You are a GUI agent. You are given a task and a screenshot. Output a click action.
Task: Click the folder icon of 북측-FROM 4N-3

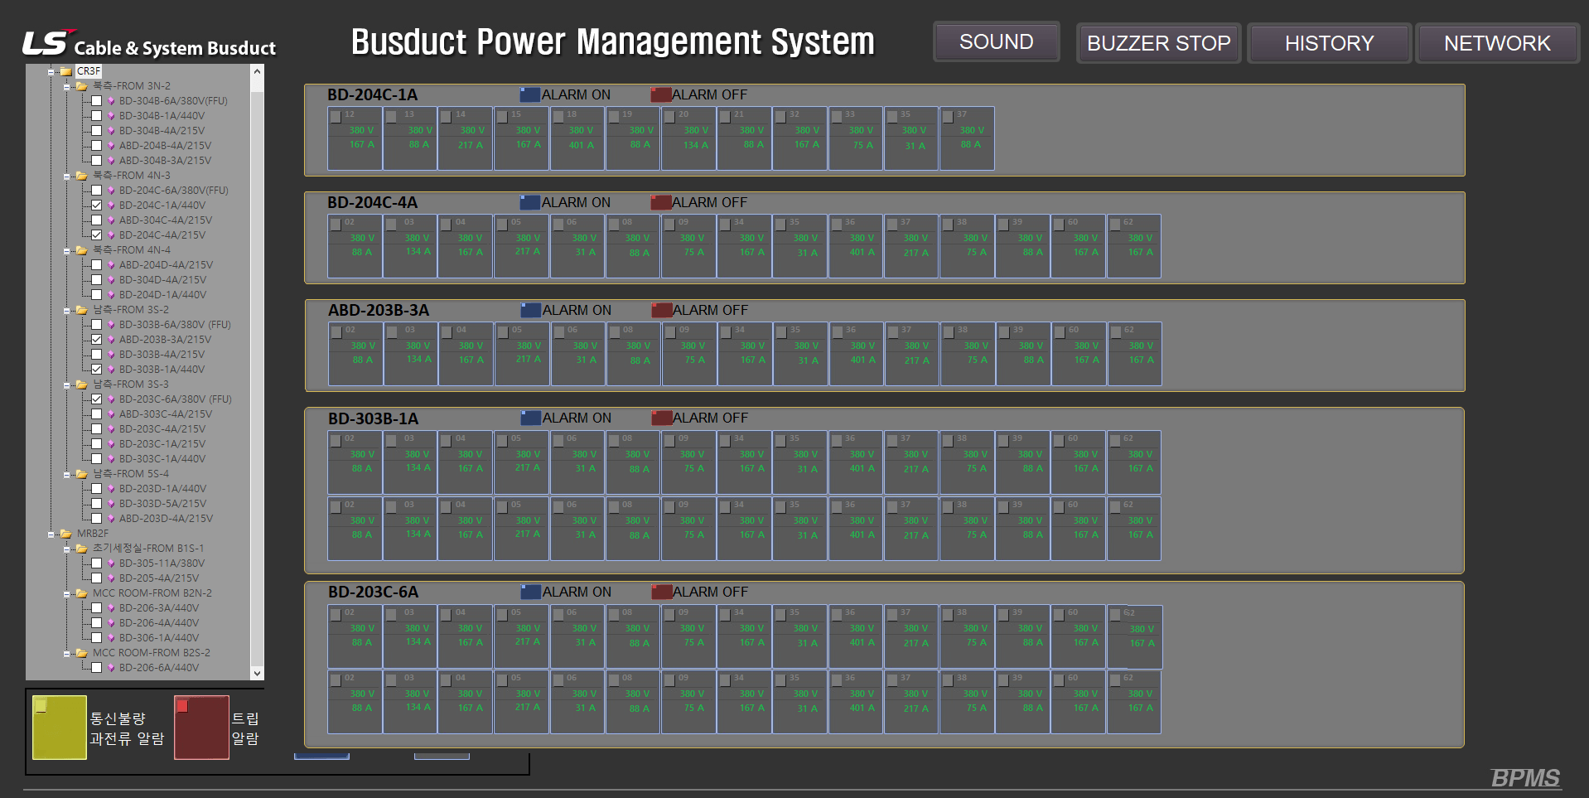click(81, 176)
